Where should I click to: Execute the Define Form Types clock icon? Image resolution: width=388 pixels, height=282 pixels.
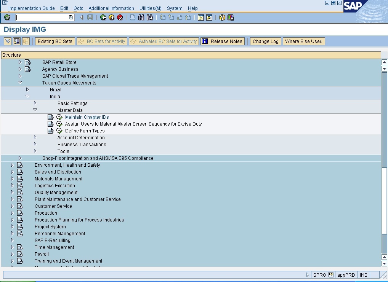point(59,131)
